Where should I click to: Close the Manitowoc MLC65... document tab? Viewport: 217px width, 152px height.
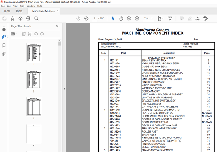(x=58, y=11)
